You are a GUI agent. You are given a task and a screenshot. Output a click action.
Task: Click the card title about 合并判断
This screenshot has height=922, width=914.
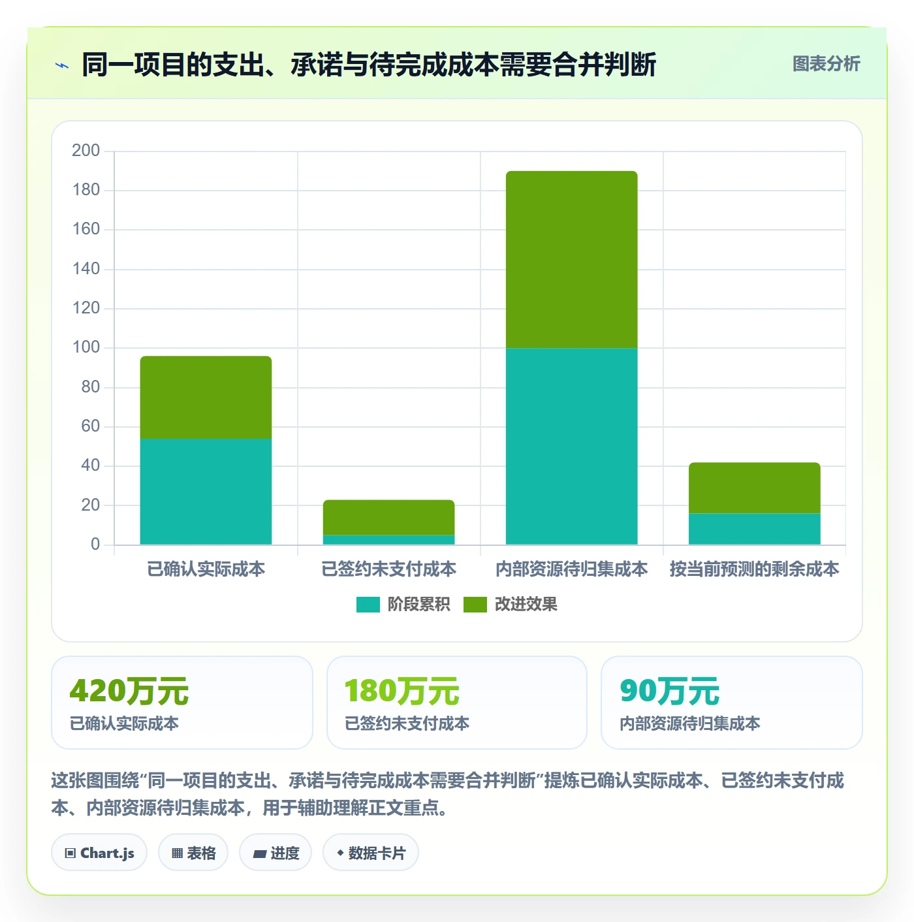(369, 65)
